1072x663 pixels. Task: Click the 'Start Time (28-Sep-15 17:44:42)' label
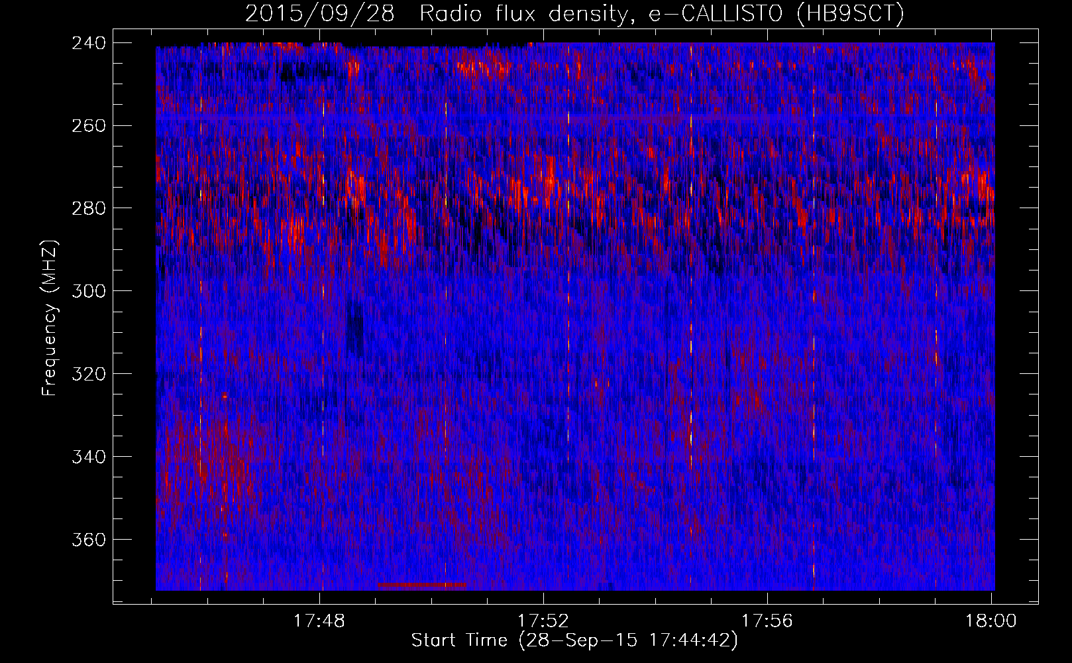point(574,640)
